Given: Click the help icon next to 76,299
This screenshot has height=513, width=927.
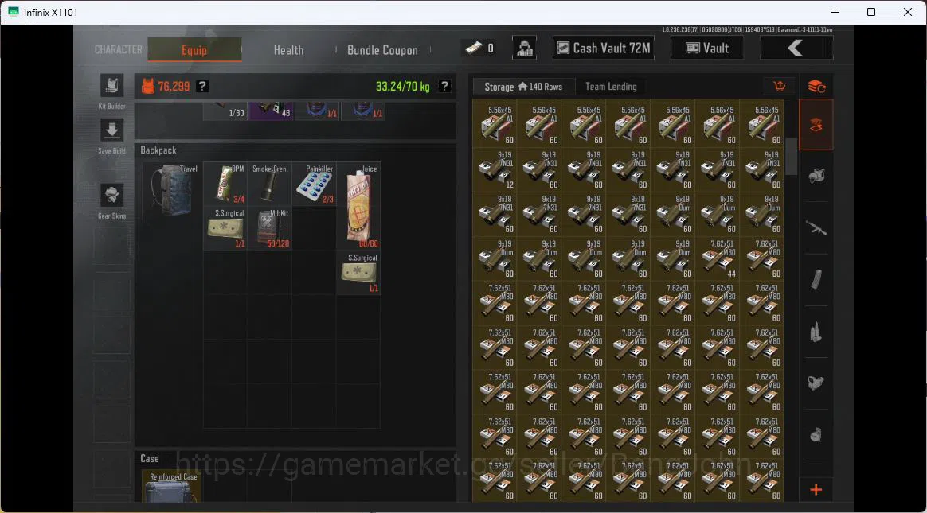Looking at the screenshot, I should pos(202,86).
